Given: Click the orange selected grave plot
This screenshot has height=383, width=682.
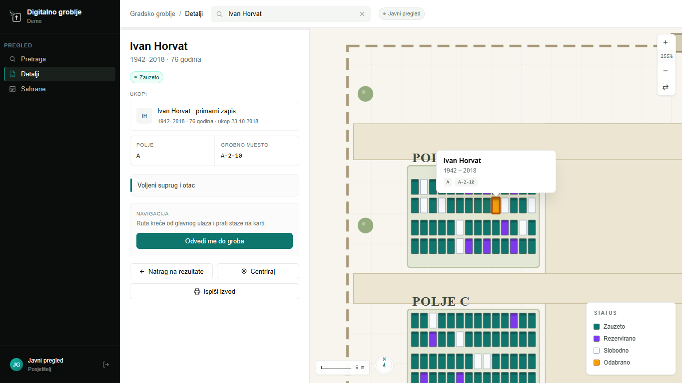Looking at the screenshot, I should 496,205.
